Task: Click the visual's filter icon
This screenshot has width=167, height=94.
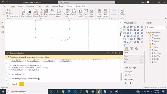Action: 61,40
